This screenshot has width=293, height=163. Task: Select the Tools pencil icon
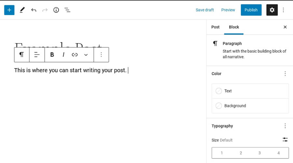[x=22, y=10]
